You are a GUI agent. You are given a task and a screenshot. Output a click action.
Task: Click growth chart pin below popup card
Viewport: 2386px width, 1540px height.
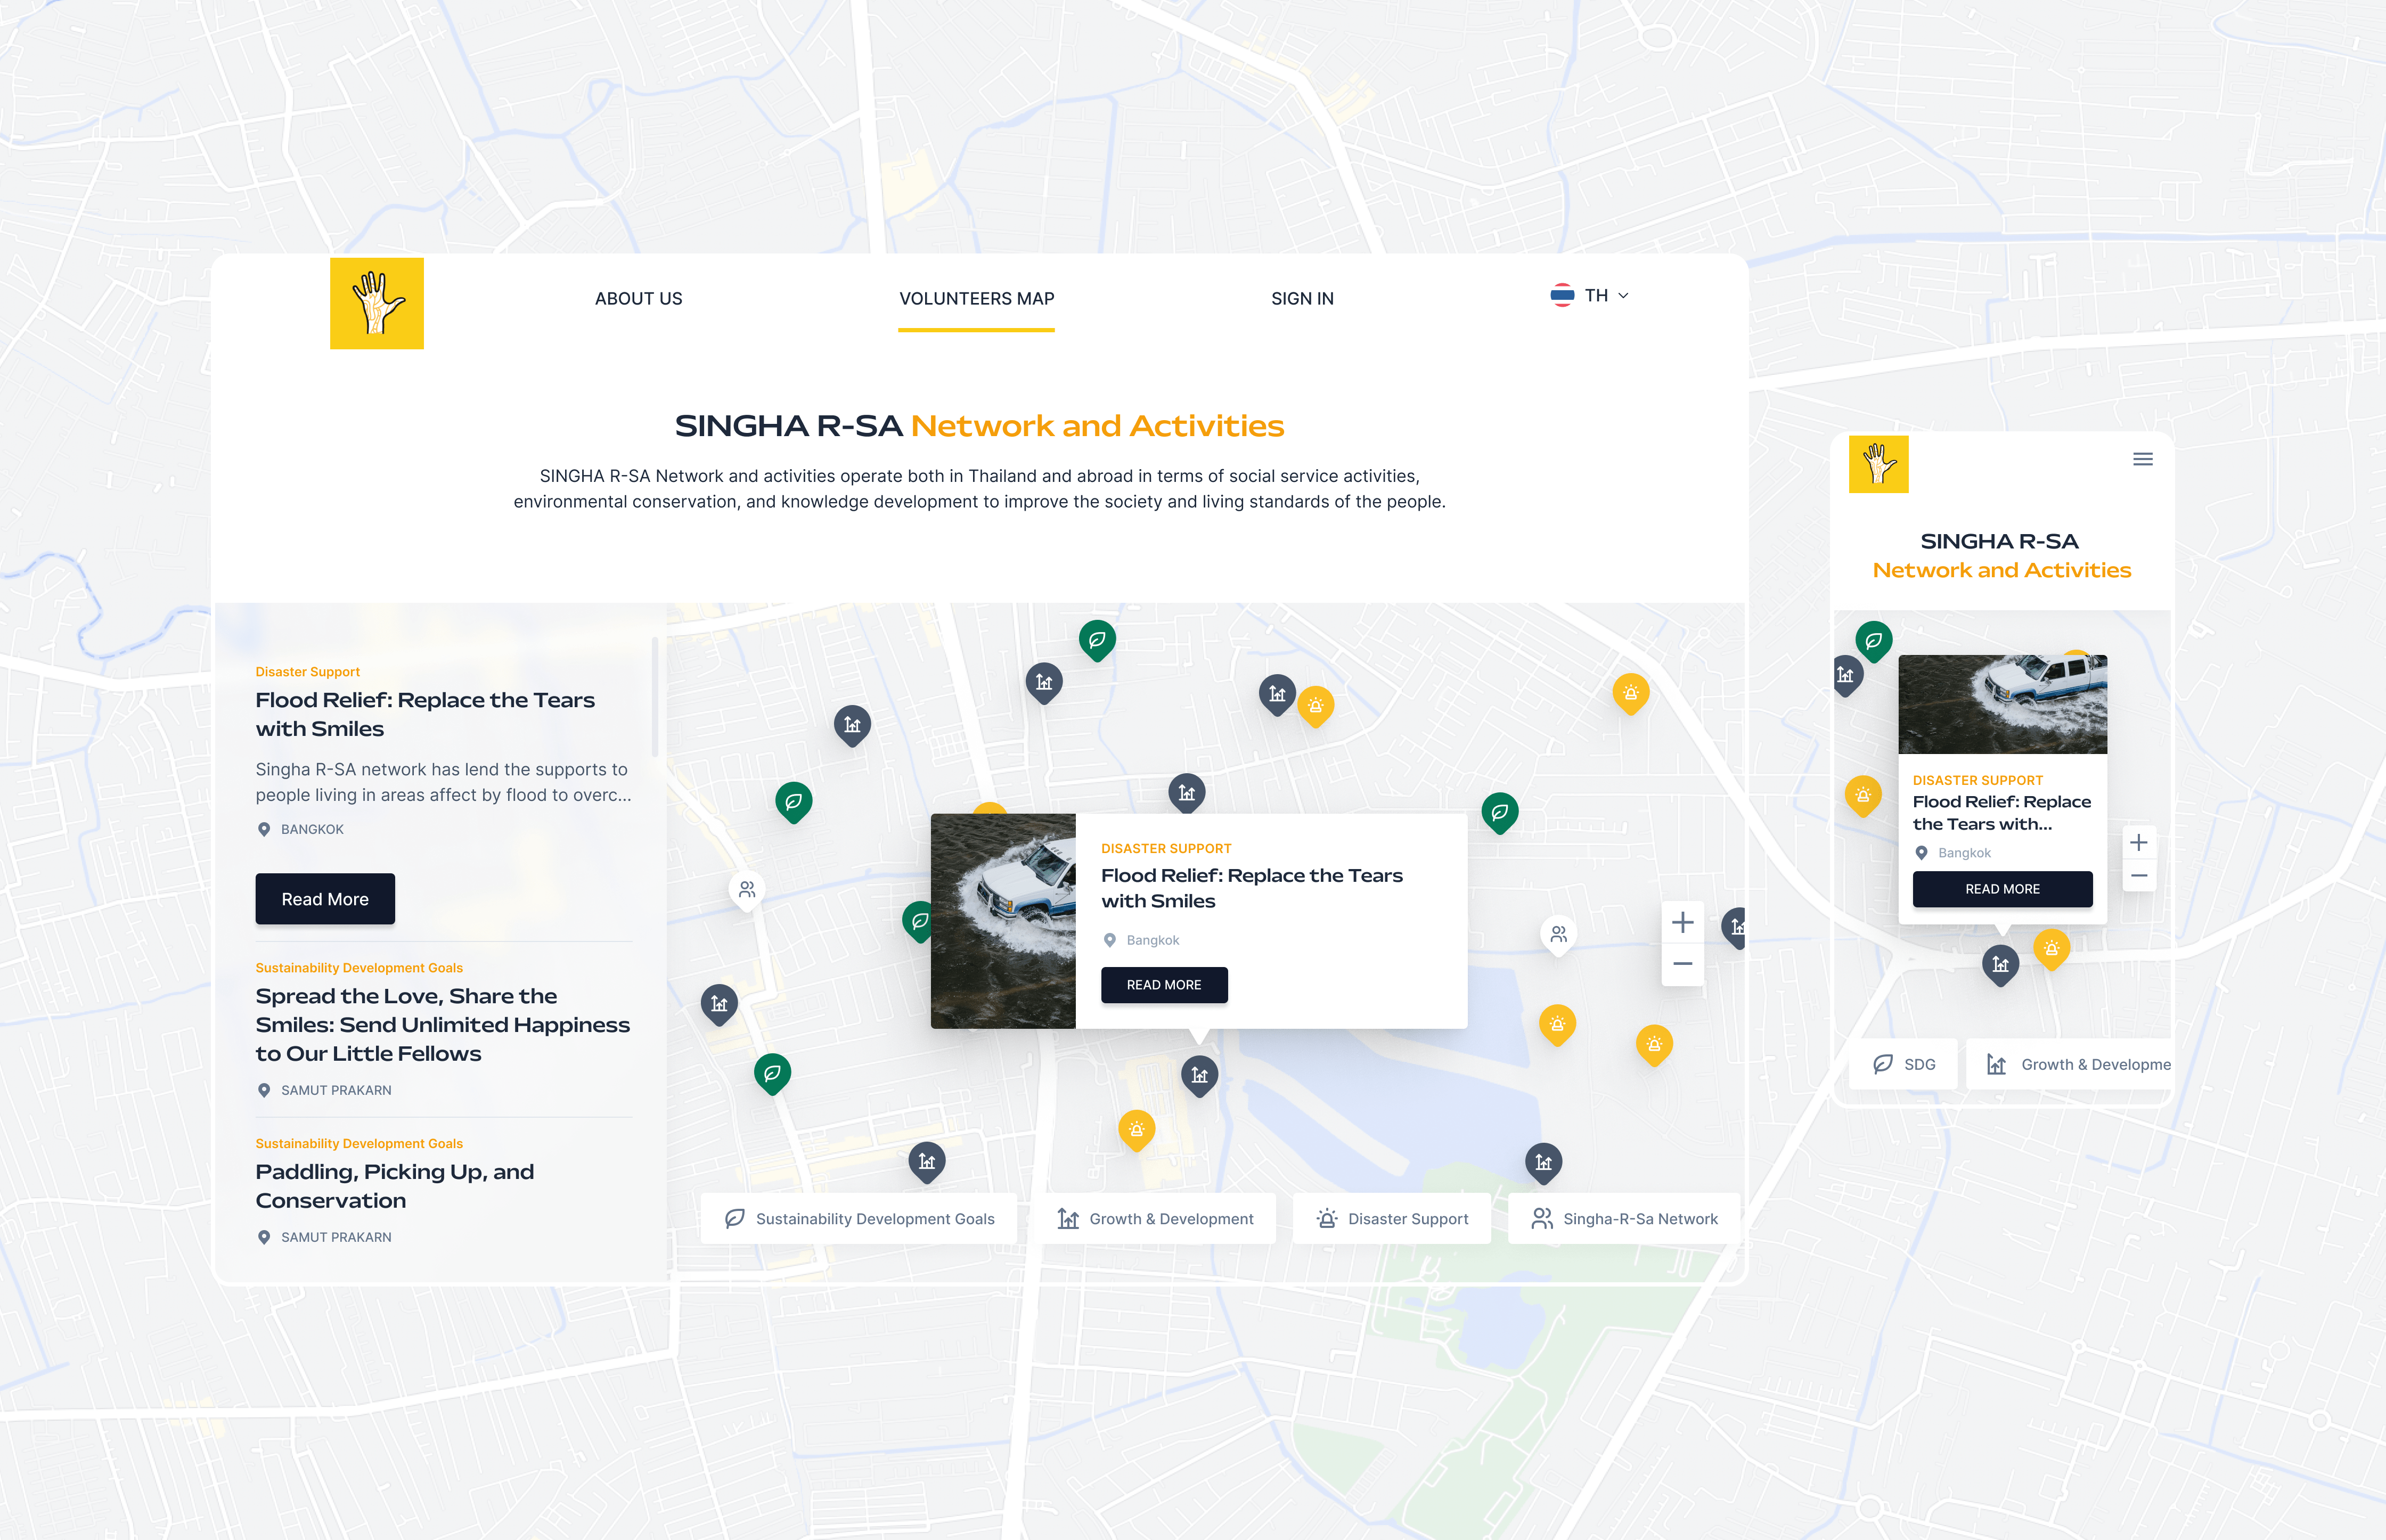point(1199,1074)
